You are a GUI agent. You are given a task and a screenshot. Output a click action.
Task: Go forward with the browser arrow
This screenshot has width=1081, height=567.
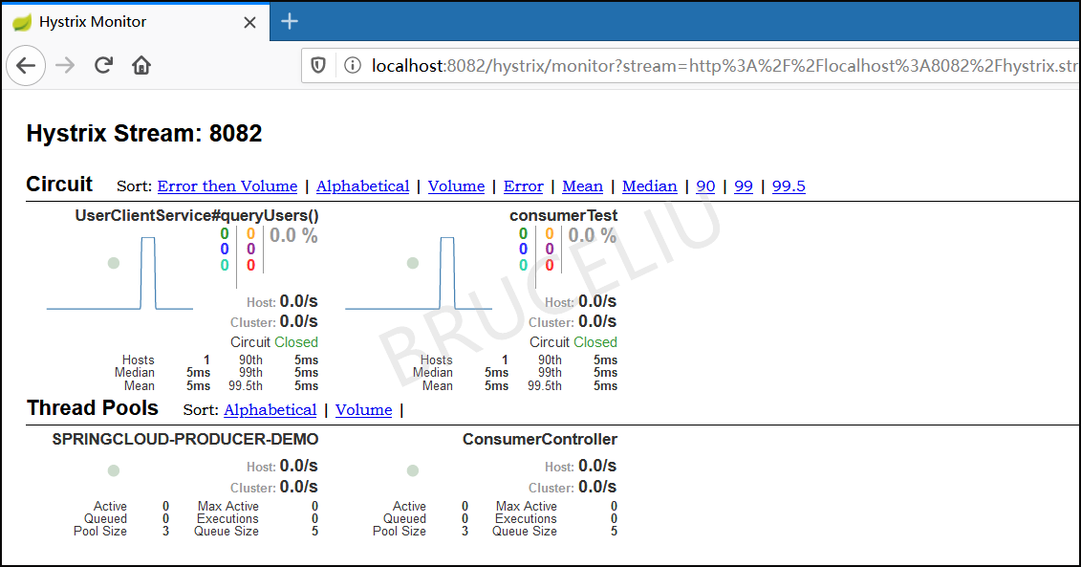[x=65, y=66]
